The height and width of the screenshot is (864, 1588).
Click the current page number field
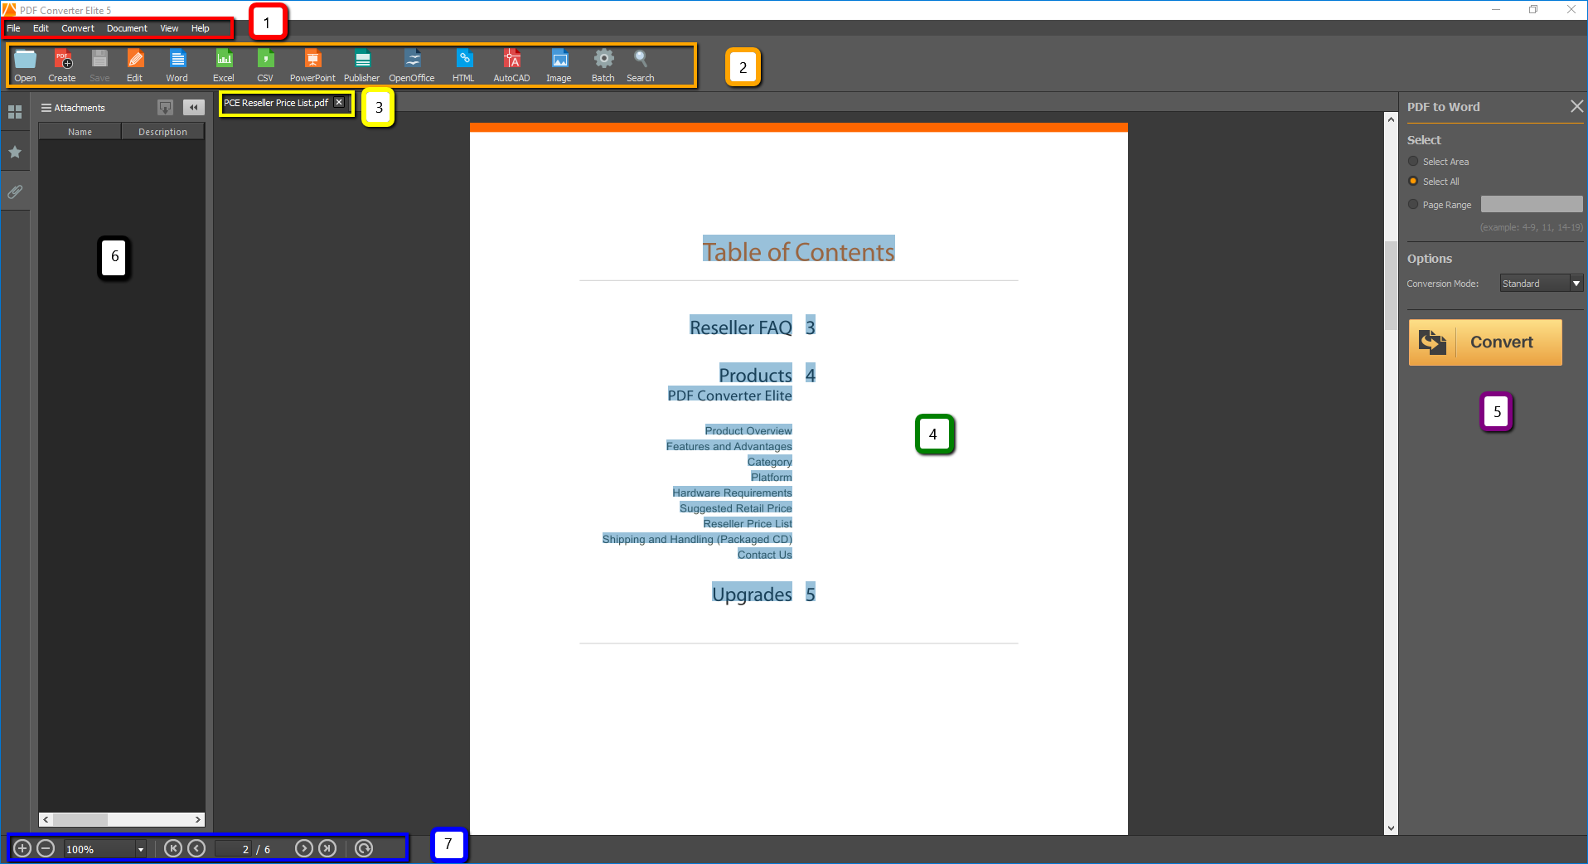(x=234, y=849)
